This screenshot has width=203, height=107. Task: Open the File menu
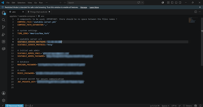(8, 3)
